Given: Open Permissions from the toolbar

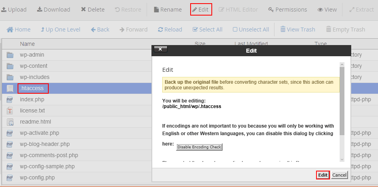Looking at the screenshot, I should tap(288, 10).
